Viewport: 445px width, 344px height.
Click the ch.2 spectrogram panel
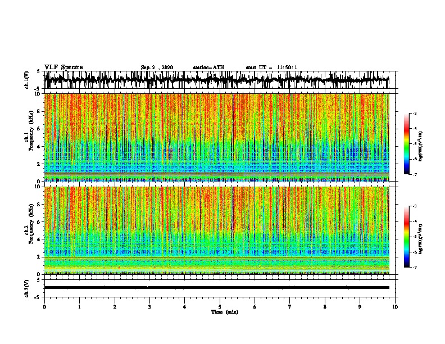217,230
